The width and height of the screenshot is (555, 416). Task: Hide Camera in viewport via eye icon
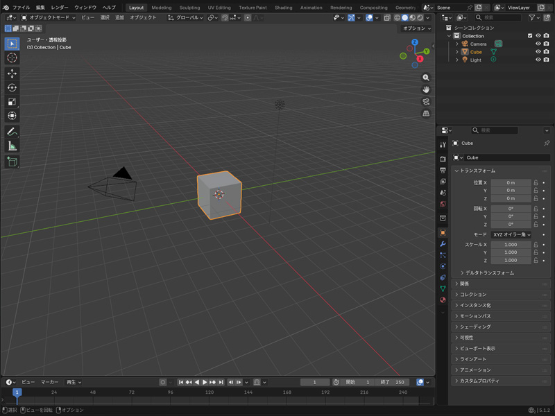[x=538, y=44]
